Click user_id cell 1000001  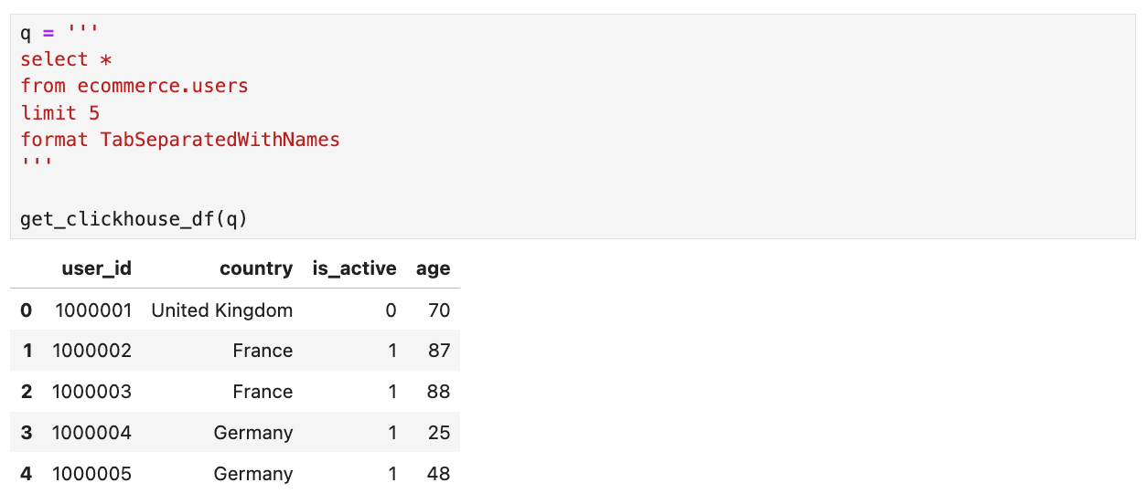pyautogui.click(x=93, y=310)
